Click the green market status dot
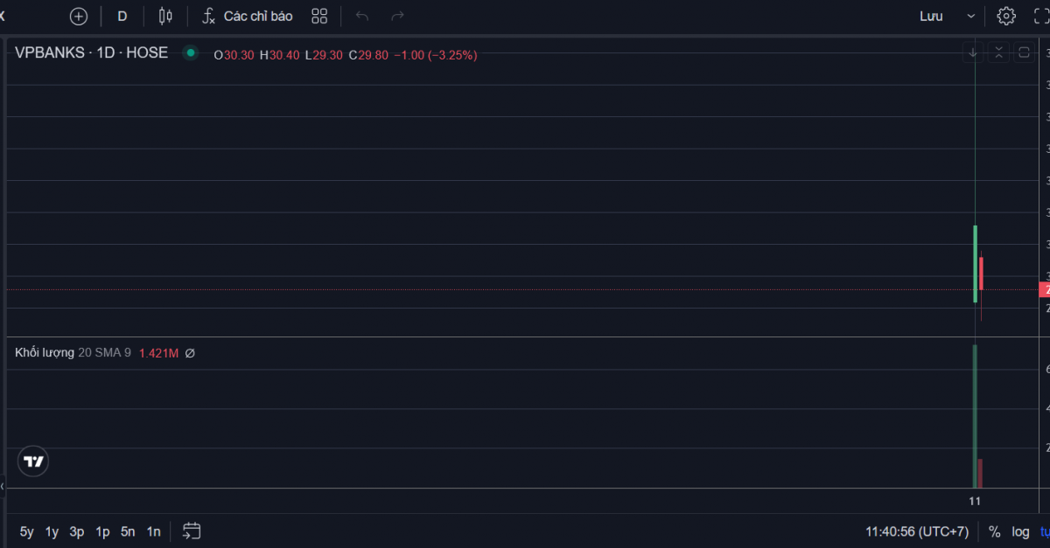The width and height of the screenshot is (1050, 548). [190, 52]
